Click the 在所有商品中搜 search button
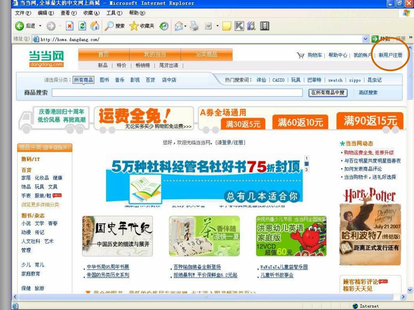This screenshot has width=414, height=310. pos(327,92)
